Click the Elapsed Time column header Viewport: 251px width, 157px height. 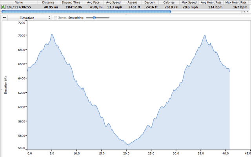72,2
